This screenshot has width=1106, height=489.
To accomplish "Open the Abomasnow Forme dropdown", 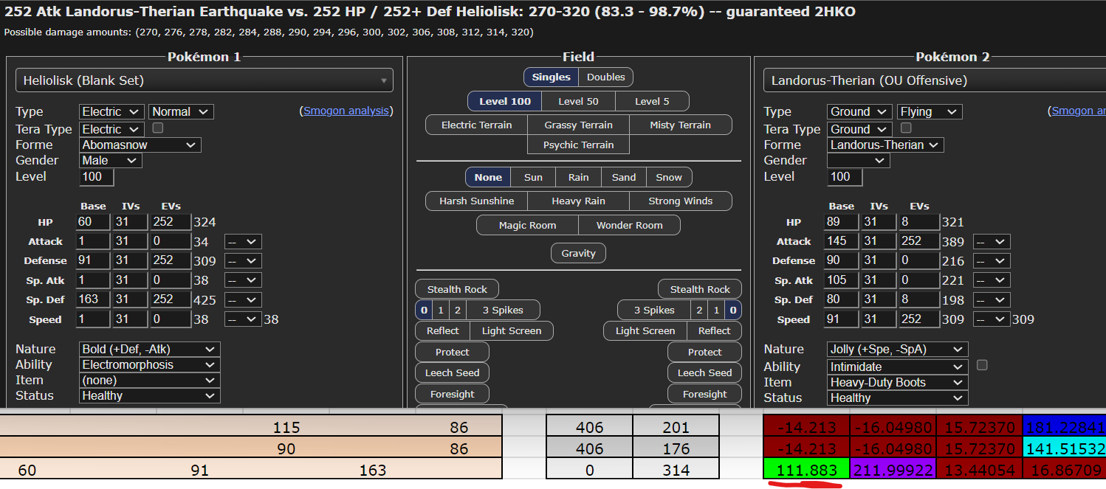I will 140,145.
